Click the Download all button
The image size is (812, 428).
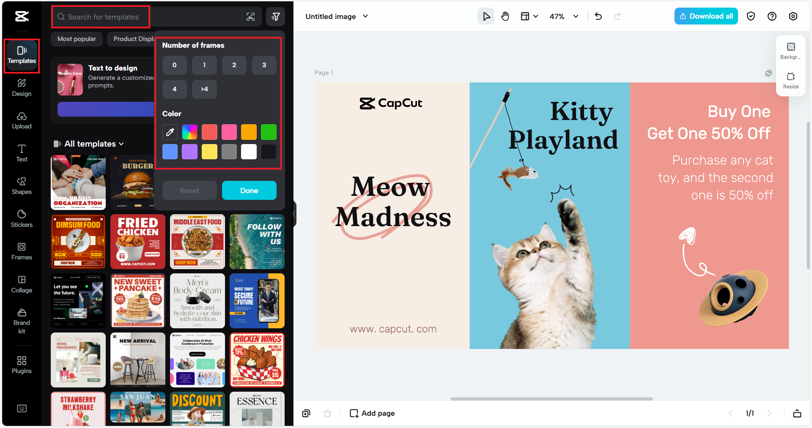(706, 16)
